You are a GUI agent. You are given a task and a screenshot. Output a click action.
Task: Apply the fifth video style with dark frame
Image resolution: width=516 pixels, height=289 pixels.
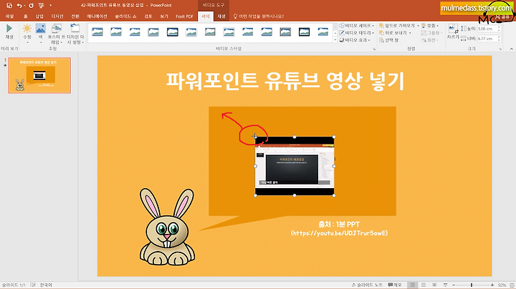(173, 32)
